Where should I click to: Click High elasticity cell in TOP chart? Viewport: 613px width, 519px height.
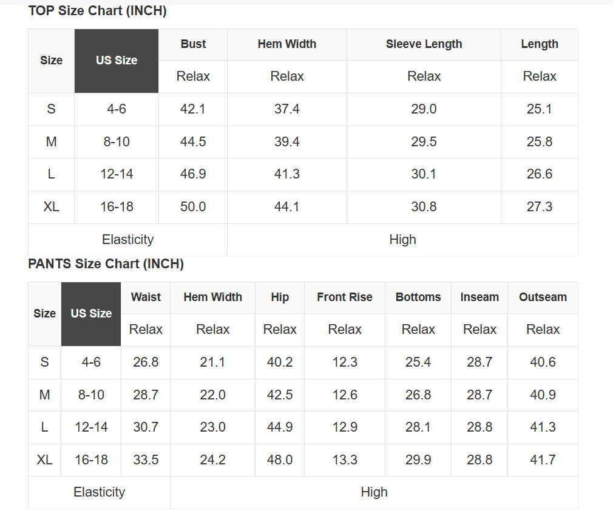(402, 240)
